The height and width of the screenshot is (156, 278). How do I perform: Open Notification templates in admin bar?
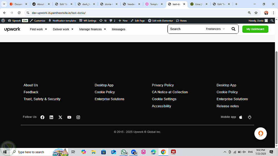(62, 21)
